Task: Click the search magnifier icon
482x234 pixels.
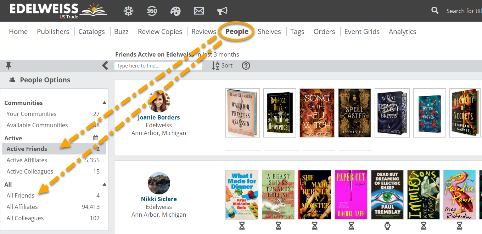Action: point(435,11)
